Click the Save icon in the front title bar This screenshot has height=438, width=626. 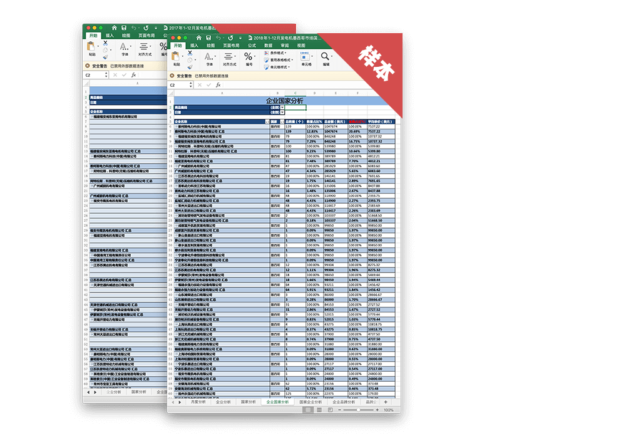[x=208, y=37]
